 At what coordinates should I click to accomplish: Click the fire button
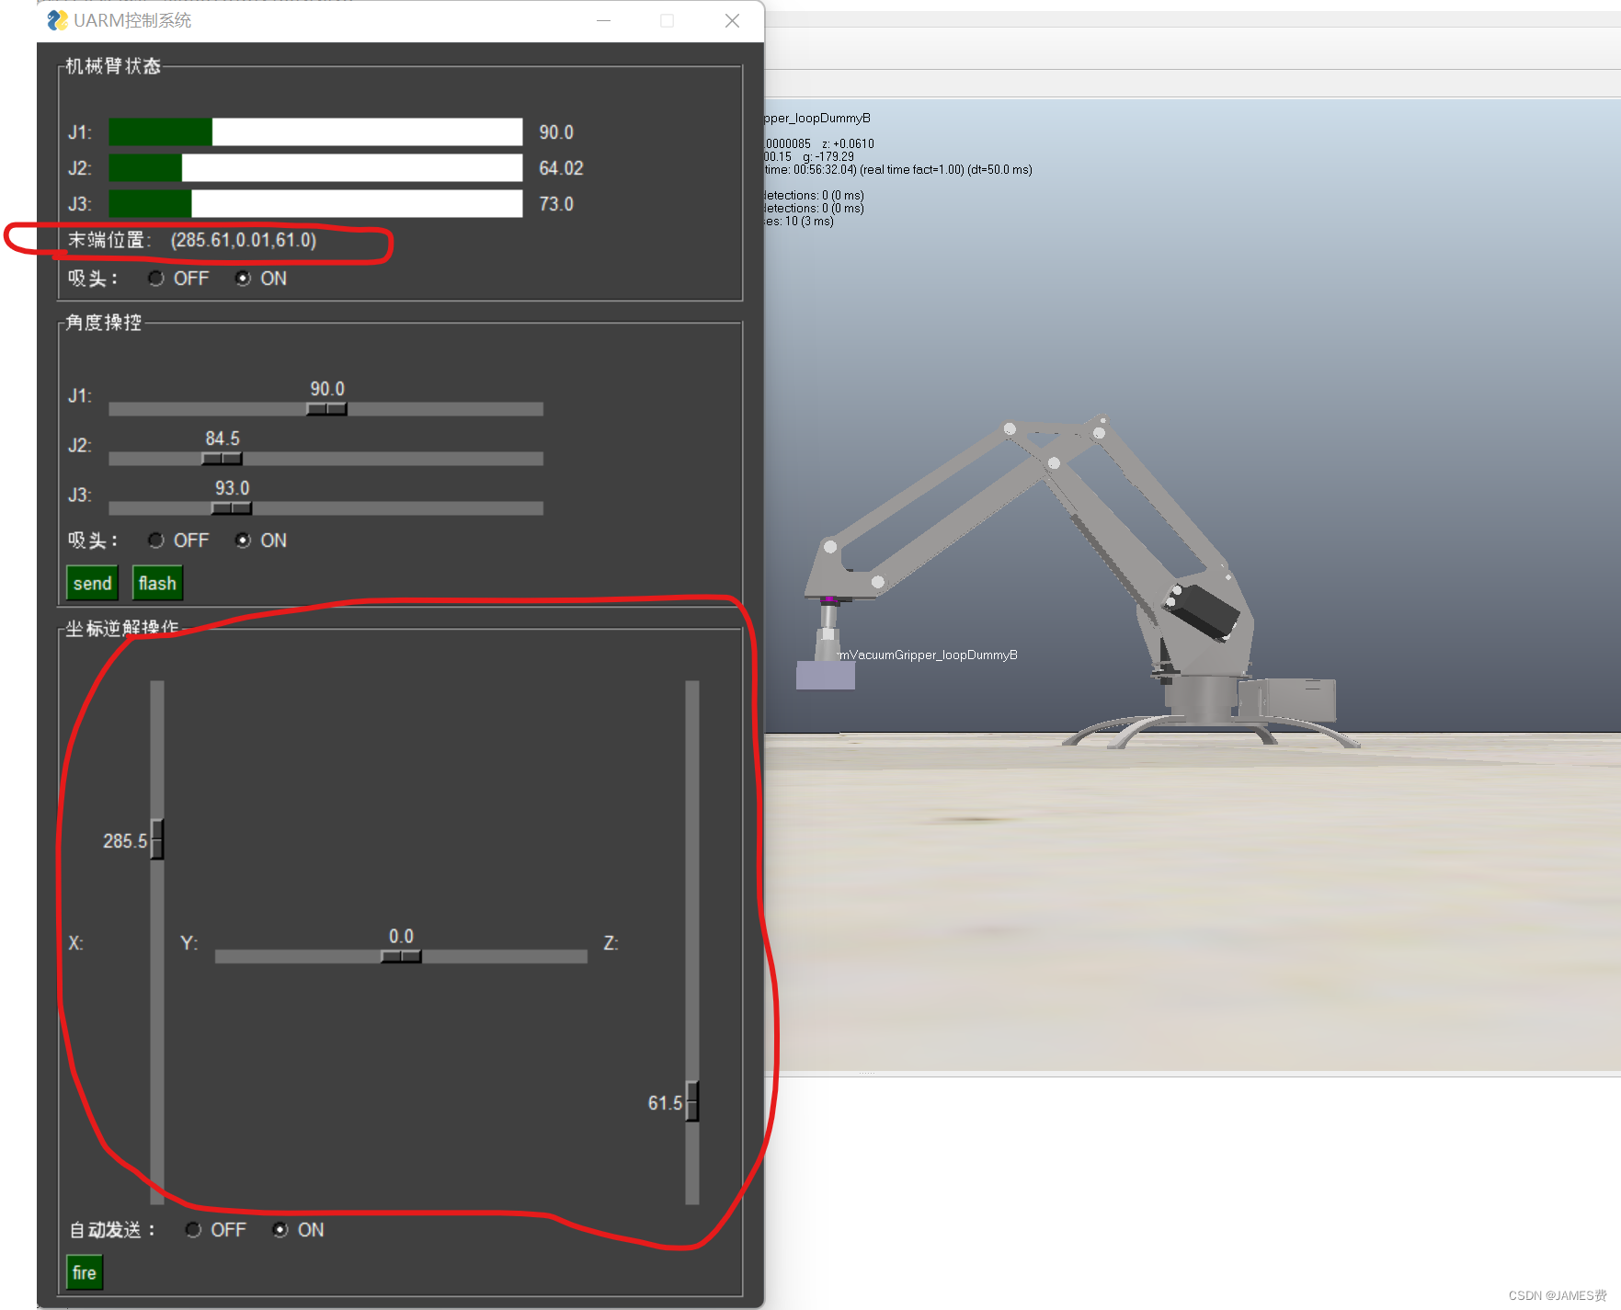point(84,1272)
